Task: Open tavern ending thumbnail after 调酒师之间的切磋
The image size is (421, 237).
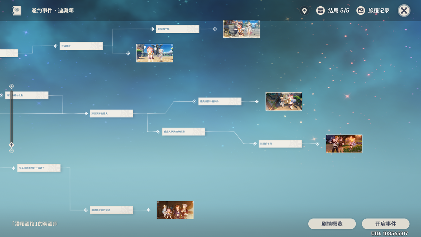Action: (x=175, y=210)
